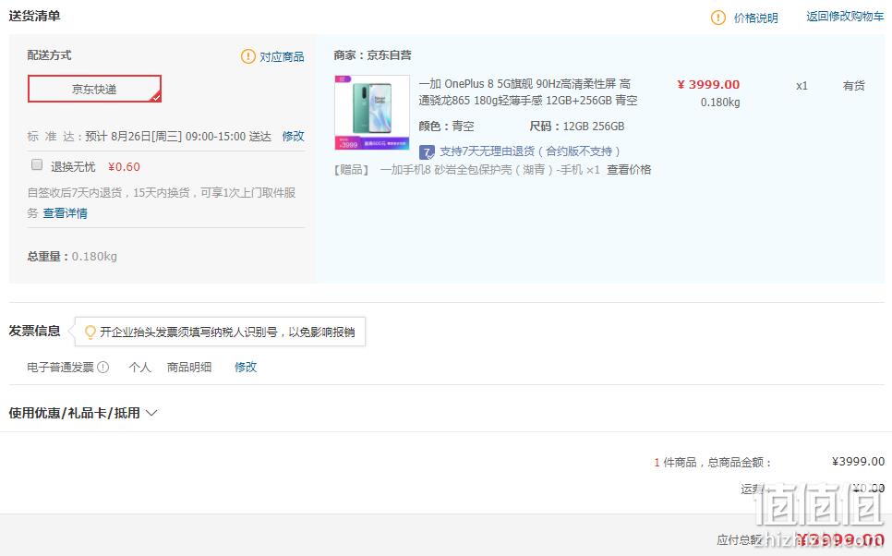Open 支持7天无理由退货 policy link
892x556 pixels.
click(x=530, y=151)
